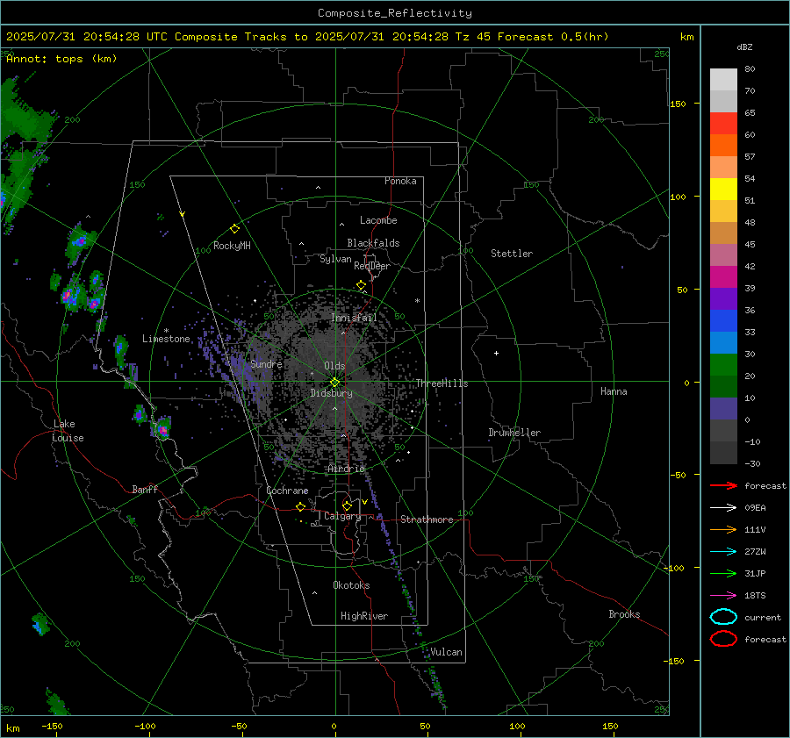
Task: Click the Innisfail city label
Action: (354, 318)
